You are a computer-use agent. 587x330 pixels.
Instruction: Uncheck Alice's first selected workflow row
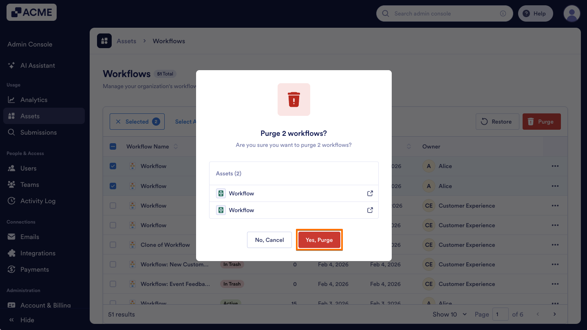[x=113, y=166]
